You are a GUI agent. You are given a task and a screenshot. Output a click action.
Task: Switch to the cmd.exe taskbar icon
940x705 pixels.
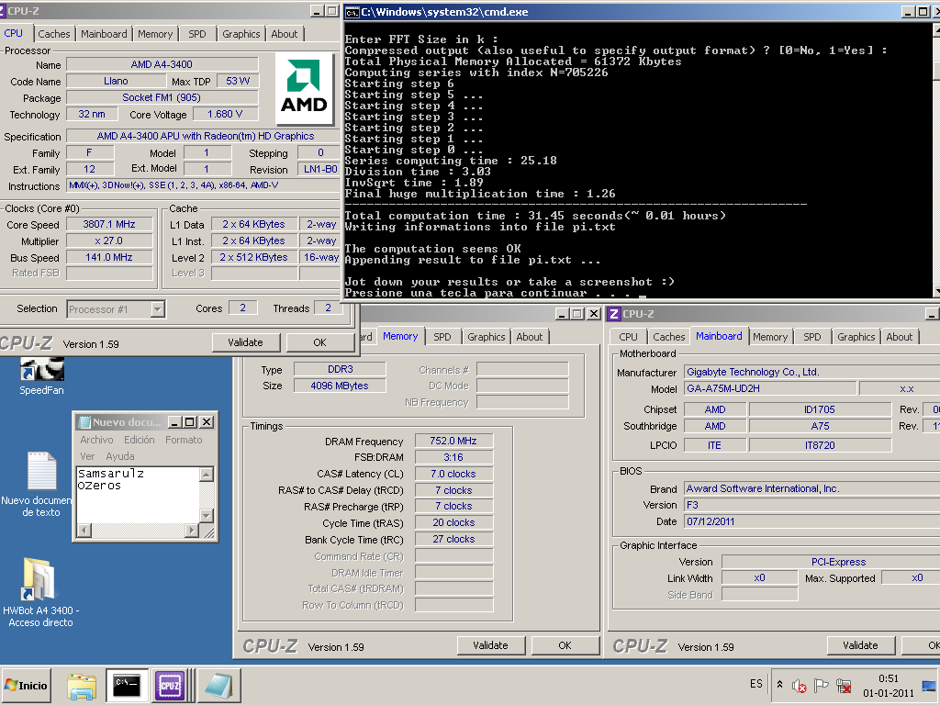click(x=127, y=685)
